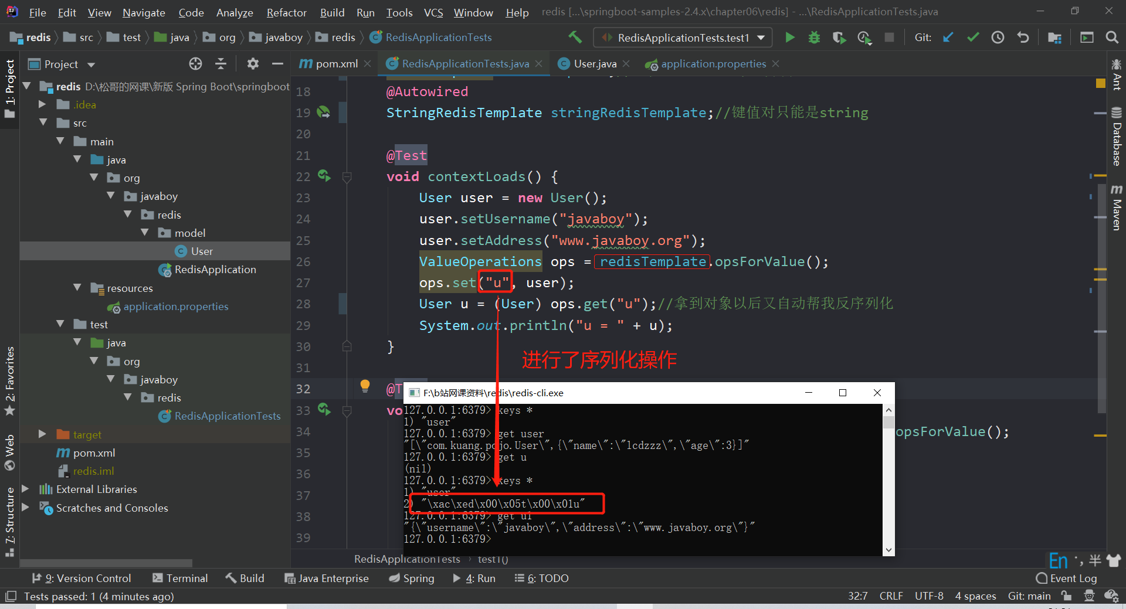Screen dimensions: 1126x609
Task: Click UTF-8 encoding in status bar
Action: [929, 596]
